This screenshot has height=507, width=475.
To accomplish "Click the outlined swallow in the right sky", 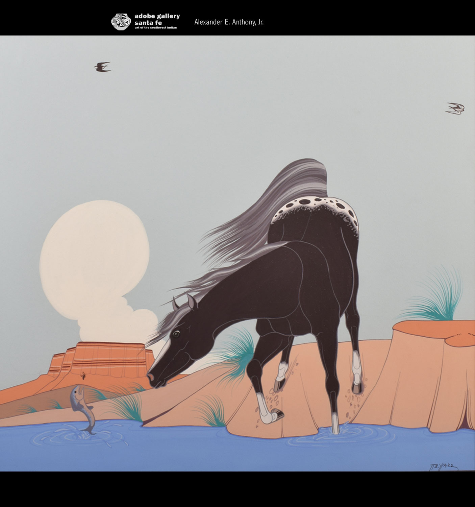I will 455,108.
